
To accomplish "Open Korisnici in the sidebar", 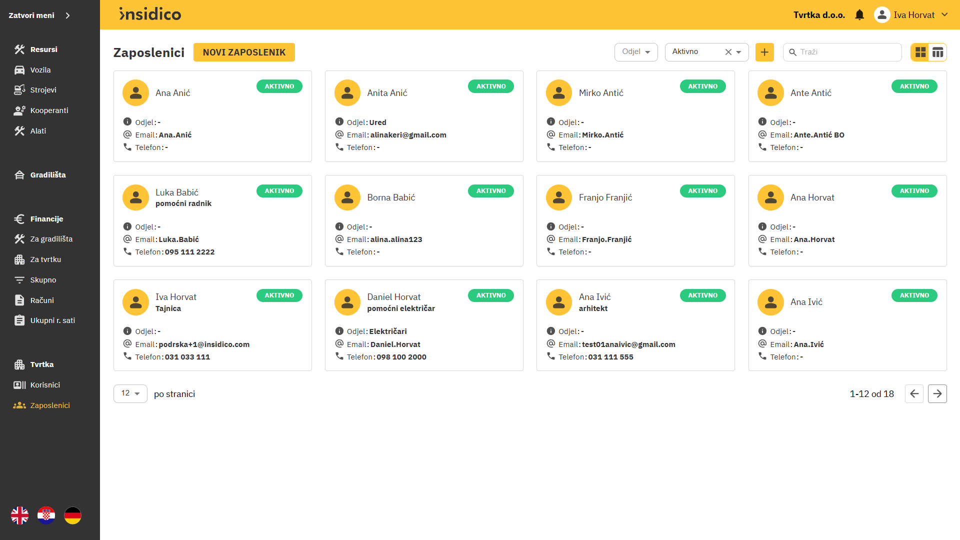I will tap(45, 385).
